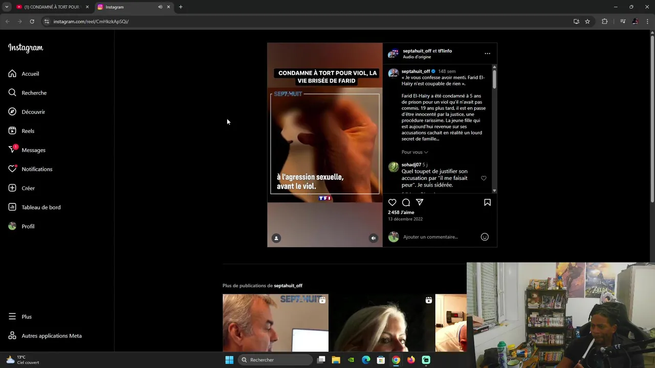Open weather widget 13°C Ciel couvert
The height and width of the screenshot is (368, 655).
coord(23,360)
